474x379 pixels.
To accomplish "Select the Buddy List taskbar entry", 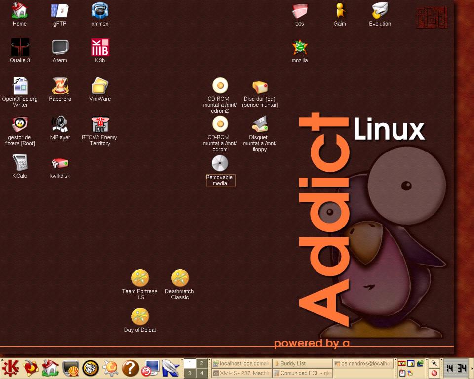I will tap(302, 363).
